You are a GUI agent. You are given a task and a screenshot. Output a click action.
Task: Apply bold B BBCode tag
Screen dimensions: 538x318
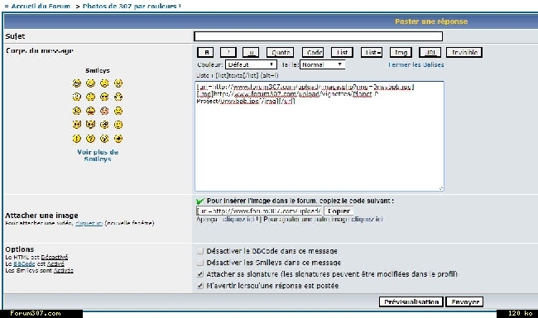pyautogui.click(x=206, y=52)
